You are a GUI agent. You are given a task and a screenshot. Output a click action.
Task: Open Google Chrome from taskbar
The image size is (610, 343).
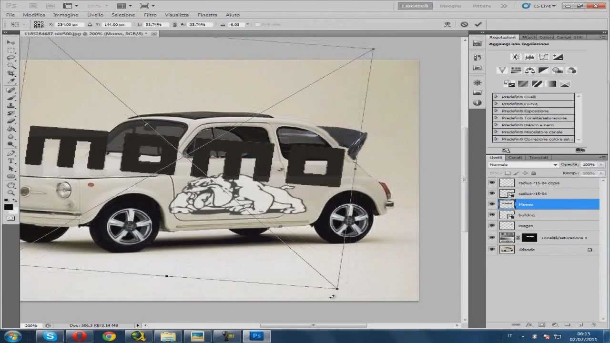[x=109, y=336]
